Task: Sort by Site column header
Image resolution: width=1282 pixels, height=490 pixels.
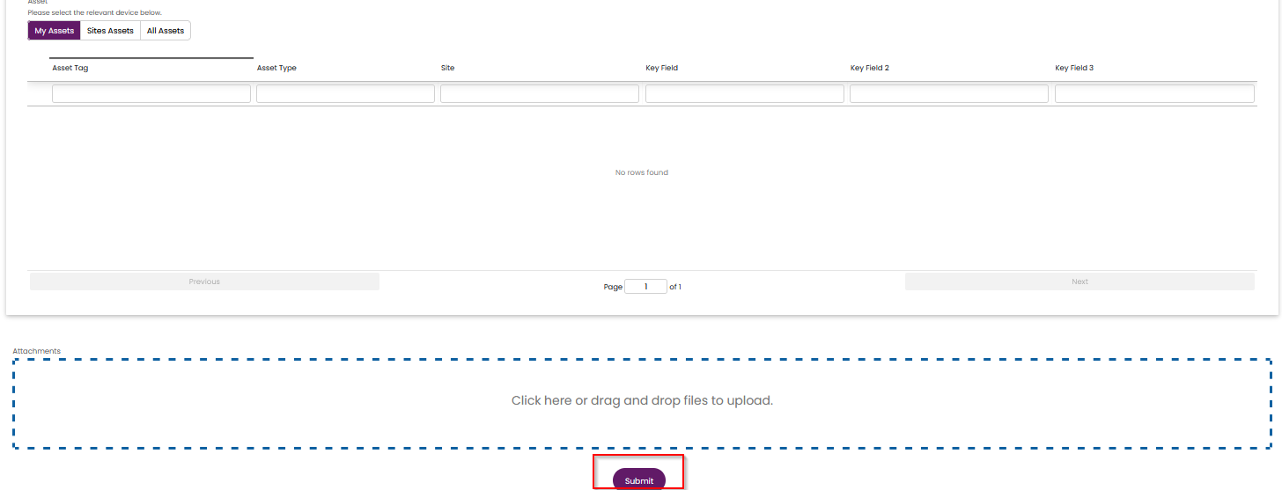Action: (447, 69)
